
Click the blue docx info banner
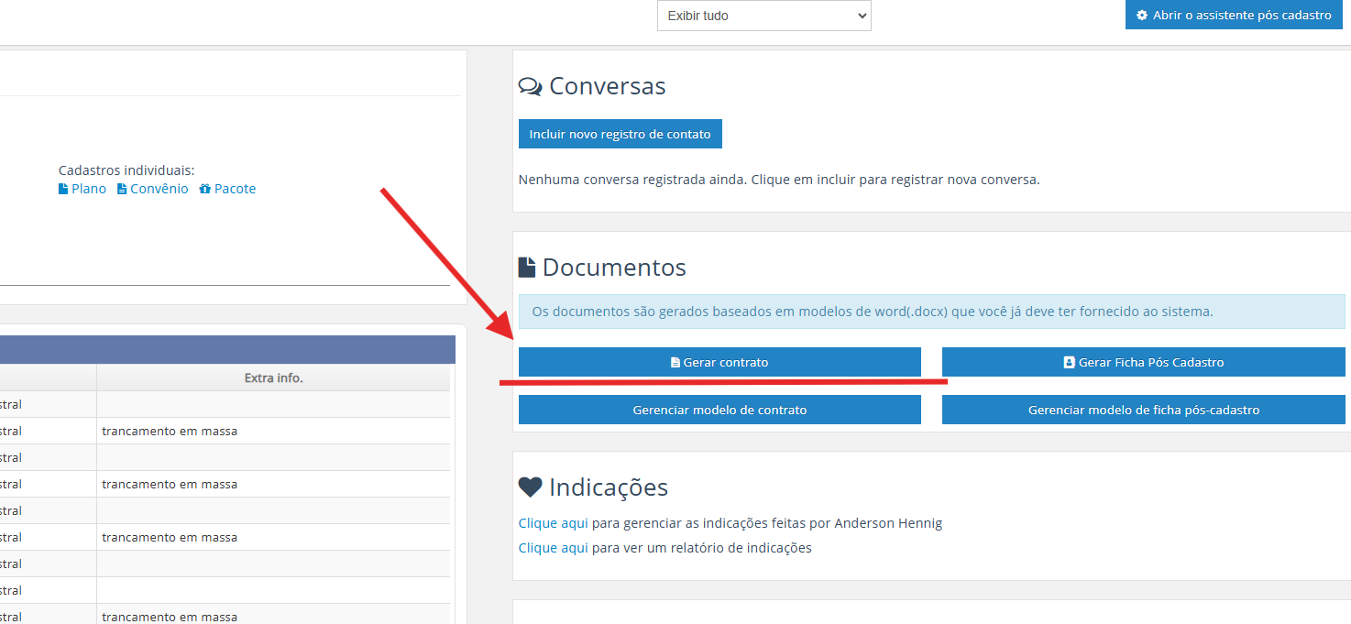(x=931, y=312)
